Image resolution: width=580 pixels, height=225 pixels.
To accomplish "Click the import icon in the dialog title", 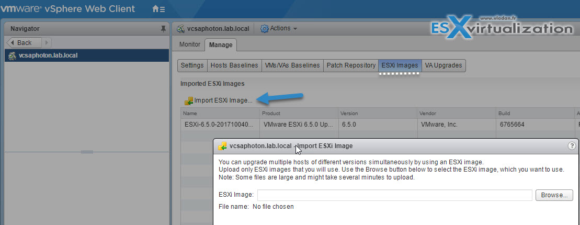I will 222,146.
